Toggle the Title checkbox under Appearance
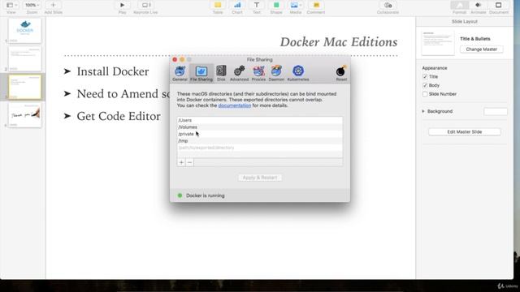The image size is (520, 292). click(x=425, y=76)
